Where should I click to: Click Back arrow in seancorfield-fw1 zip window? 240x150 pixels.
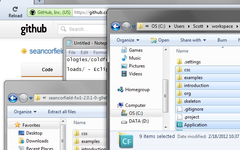click(x=13, y=98)
